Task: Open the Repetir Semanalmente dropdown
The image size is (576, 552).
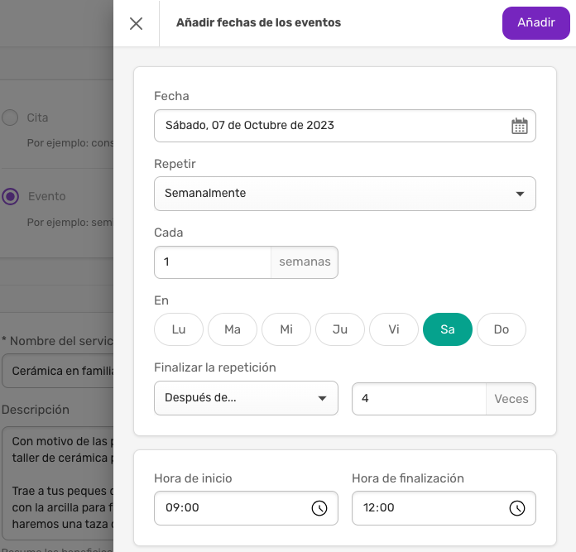Action: (344, 194)
